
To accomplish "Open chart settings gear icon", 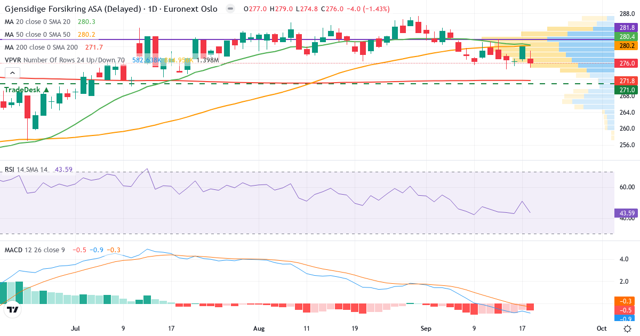I will coord(628,329).
